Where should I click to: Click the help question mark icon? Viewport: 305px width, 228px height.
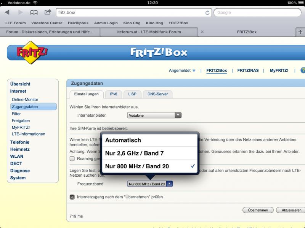(x=303, y=70)
